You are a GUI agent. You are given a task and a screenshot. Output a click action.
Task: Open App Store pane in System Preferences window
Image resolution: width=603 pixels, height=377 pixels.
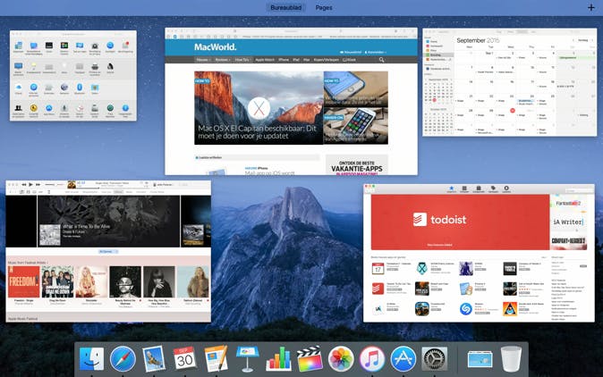coord(49,108)
